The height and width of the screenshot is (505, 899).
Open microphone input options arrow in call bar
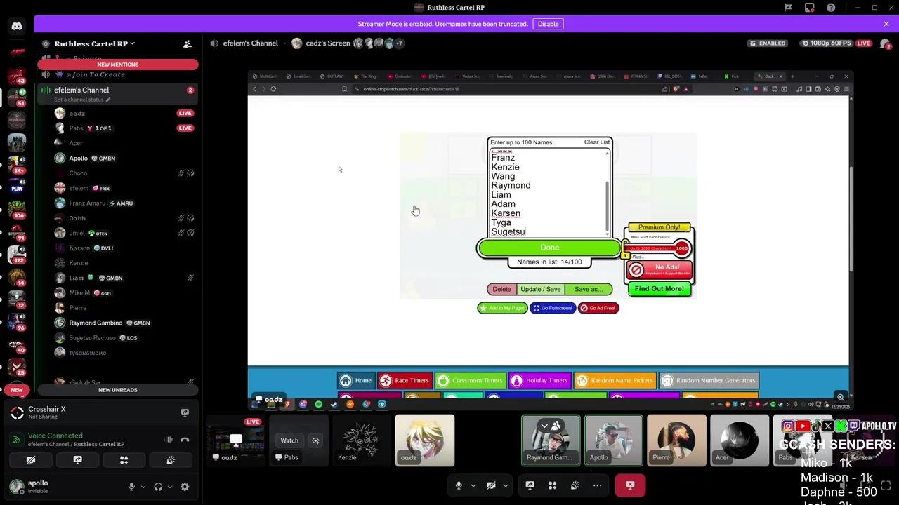(x=473, y=485)
